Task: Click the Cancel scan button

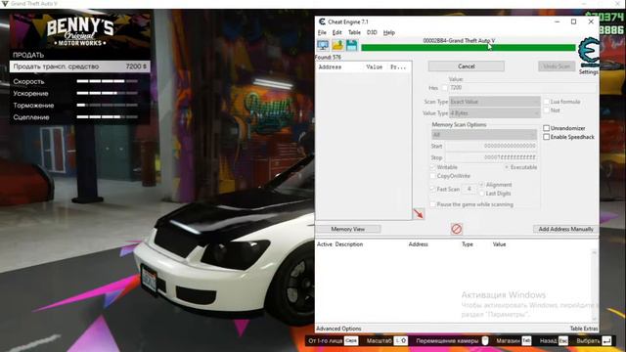Action: [x=466, y=66]
